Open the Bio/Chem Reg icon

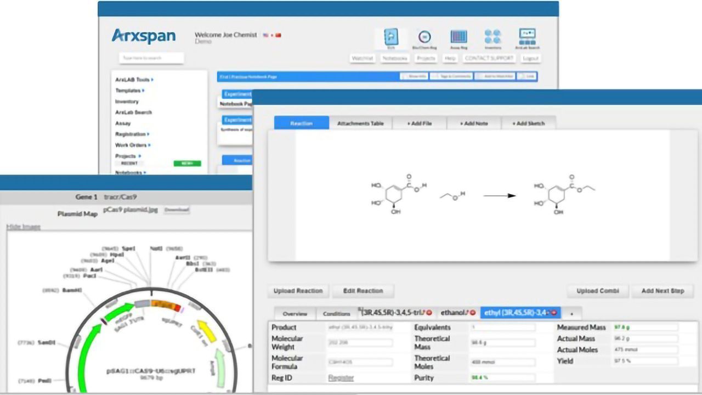(424, 39)
